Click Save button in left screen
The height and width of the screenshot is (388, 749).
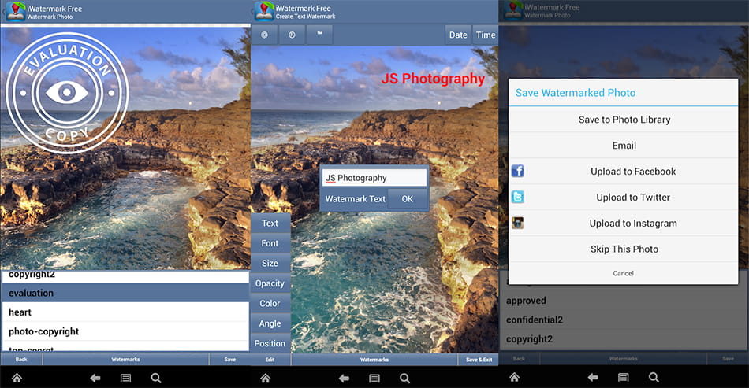(229, 360)
